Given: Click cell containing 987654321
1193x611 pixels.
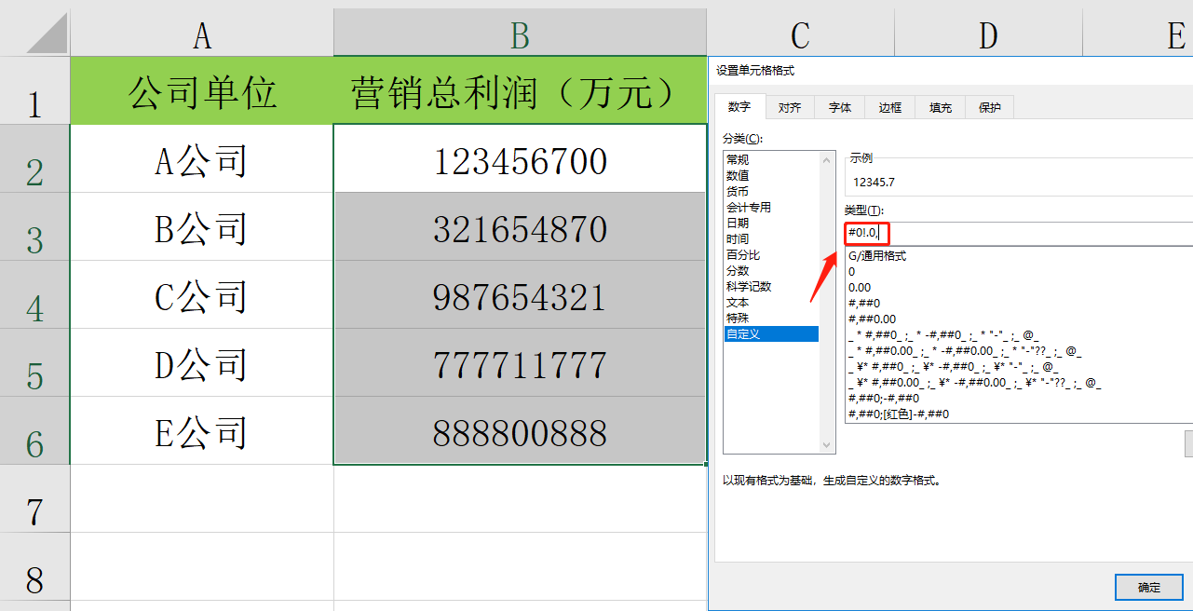Looking at the screenshot, I should coord(520,294).
